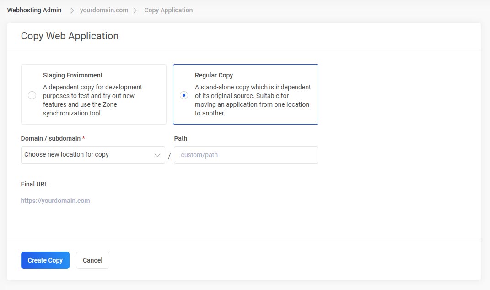Select the Staging Environment radio button
Image resolution: width=490 pixels, height=290 pixels.
click(32, 95)
